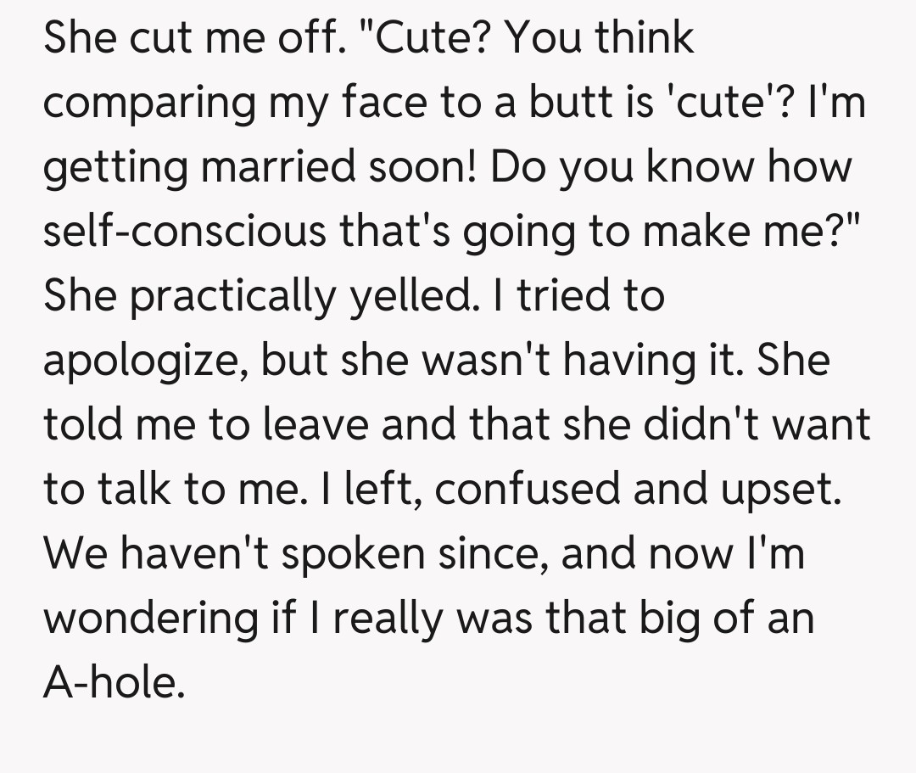Tap the word 'leave'

[316, 425]
